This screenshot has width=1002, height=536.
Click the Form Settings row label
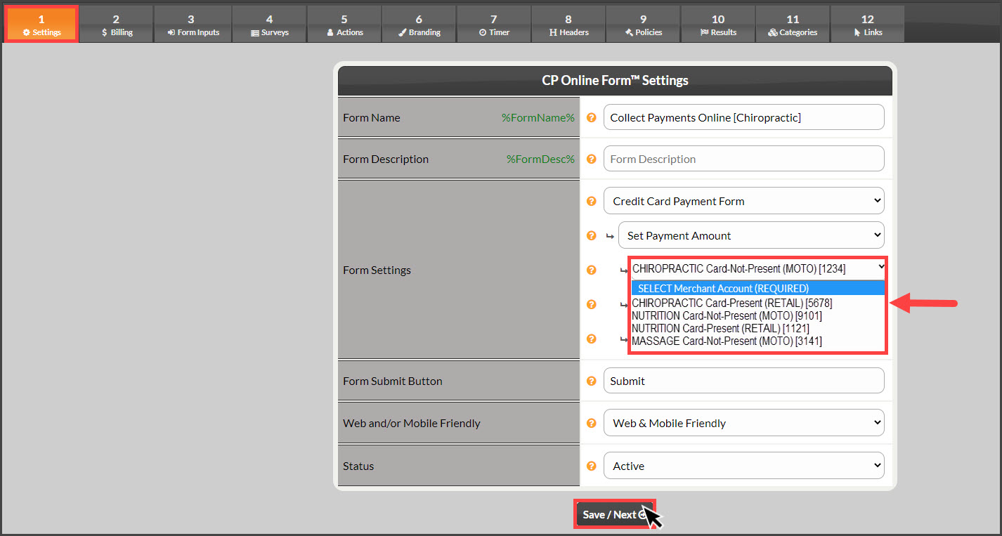point(377,270)
